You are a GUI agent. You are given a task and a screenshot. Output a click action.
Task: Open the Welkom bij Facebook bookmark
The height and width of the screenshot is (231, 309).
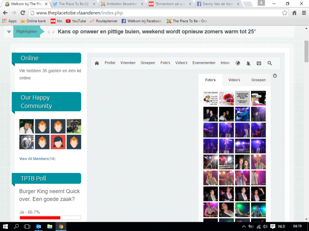coord(142,21)
